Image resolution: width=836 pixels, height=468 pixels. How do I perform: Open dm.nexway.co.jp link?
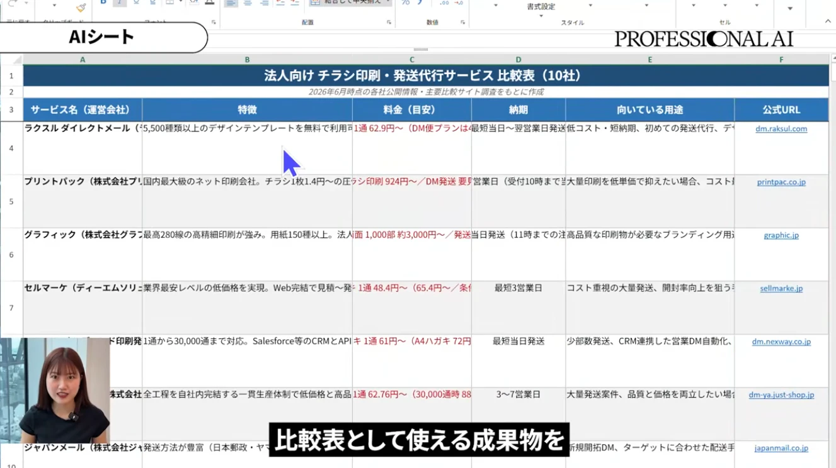(x=781, y=342)
